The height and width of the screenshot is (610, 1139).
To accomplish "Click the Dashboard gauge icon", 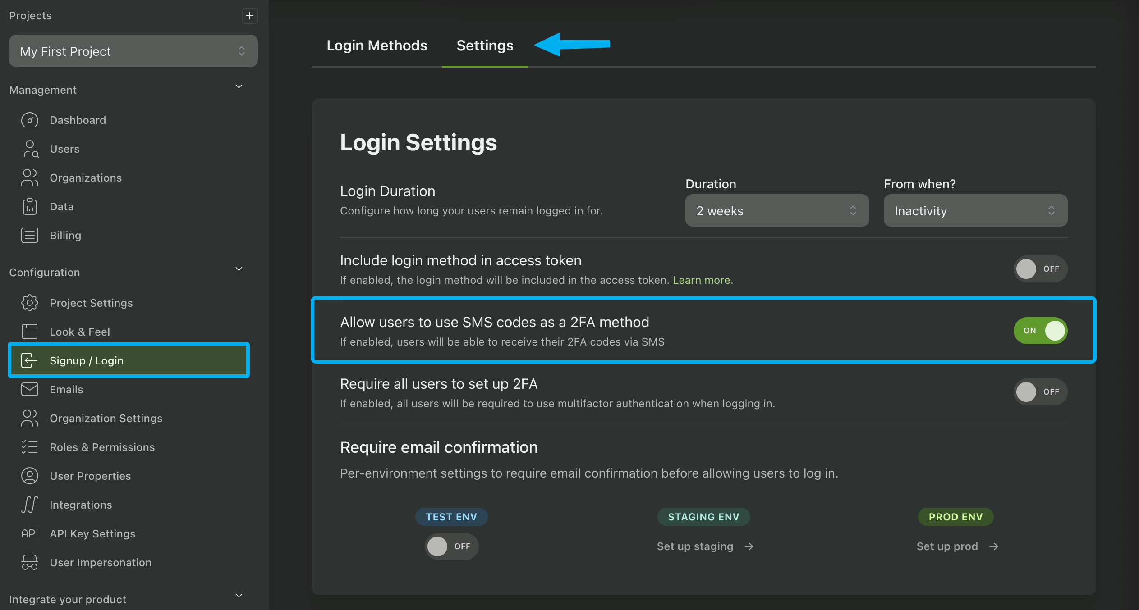I will coord(30,120).
